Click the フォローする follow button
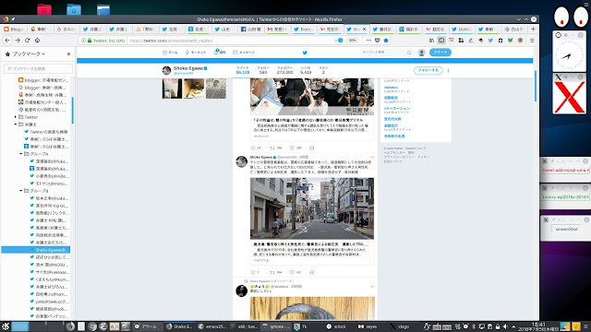The height and width of the screenshot is (332, 591). pyautogui.click(x=428, y=70)
